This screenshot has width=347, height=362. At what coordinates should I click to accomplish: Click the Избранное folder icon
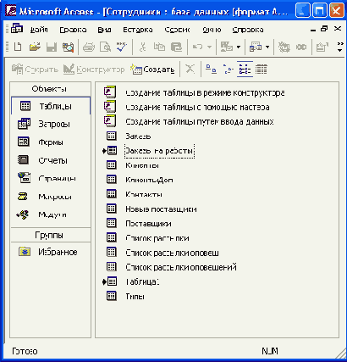pos(25,252)
